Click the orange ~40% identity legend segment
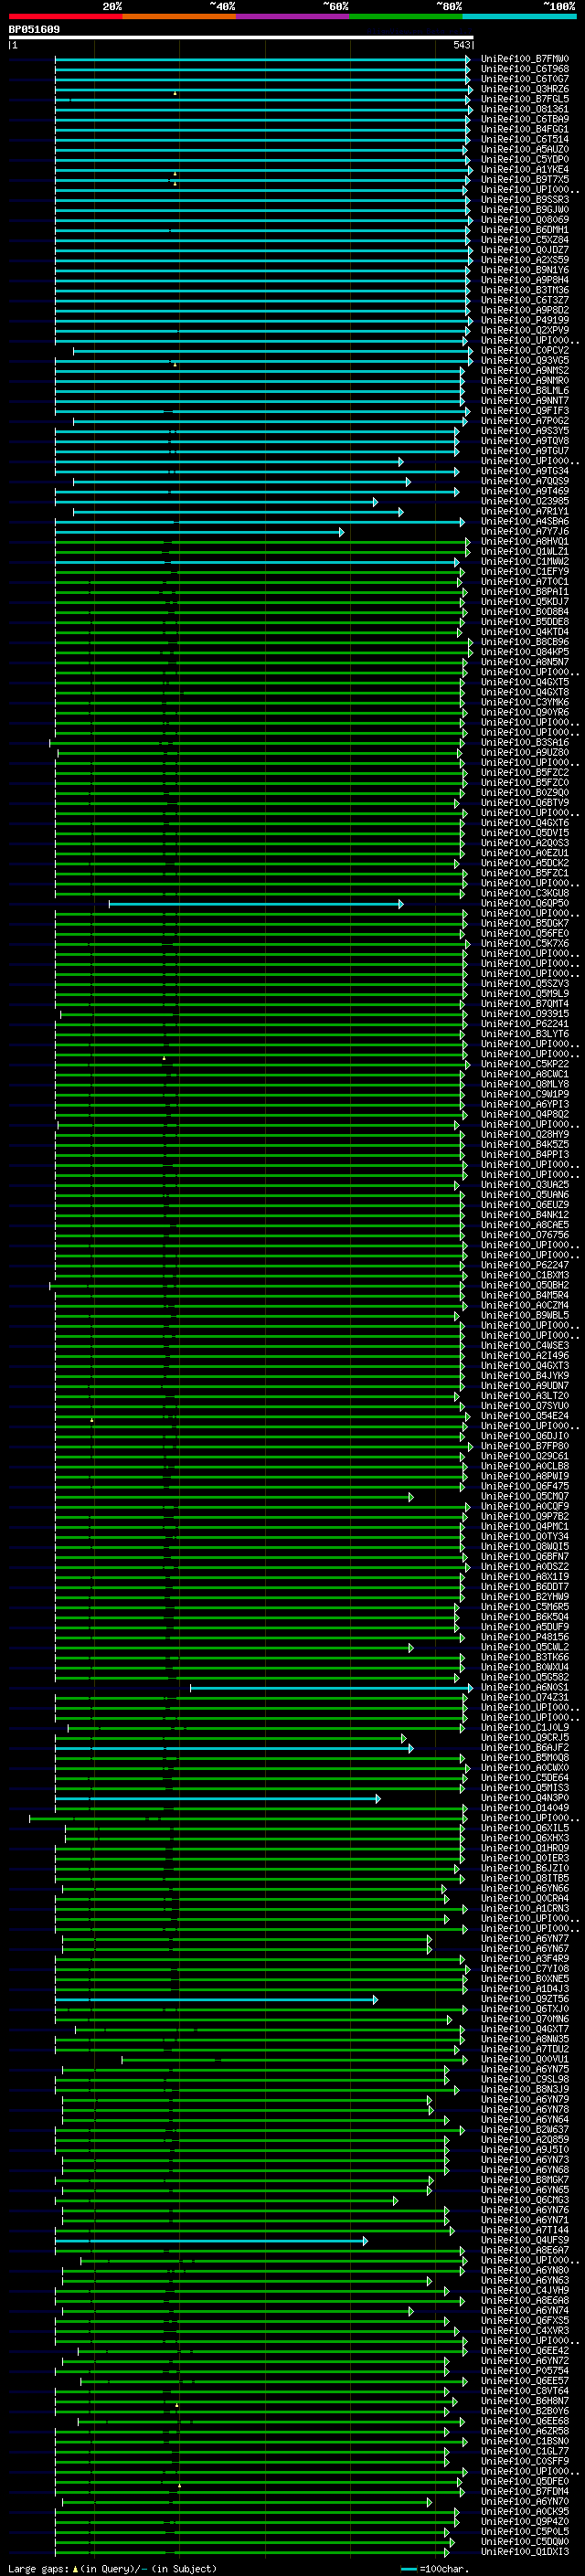Image resolution: width=585 pixels, height=2576 pixels. click(179, 17)
